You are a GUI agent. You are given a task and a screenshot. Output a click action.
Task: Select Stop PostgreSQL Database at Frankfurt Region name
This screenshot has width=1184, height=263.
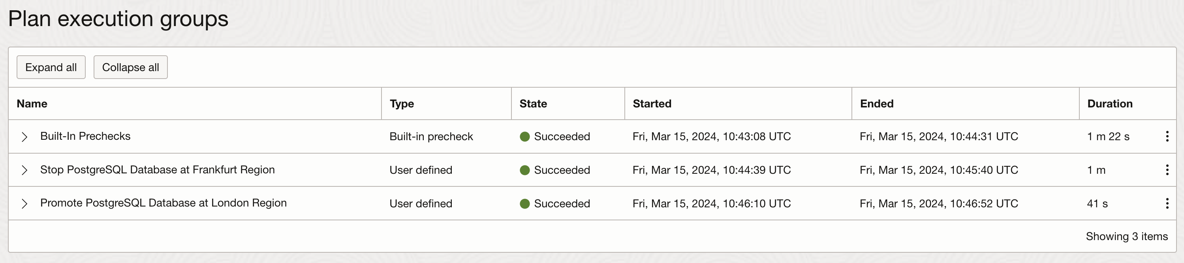click(x=157, y=170)
